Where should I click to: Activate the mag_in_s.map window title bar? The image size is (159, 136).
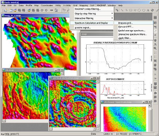[x=35, y=15]
